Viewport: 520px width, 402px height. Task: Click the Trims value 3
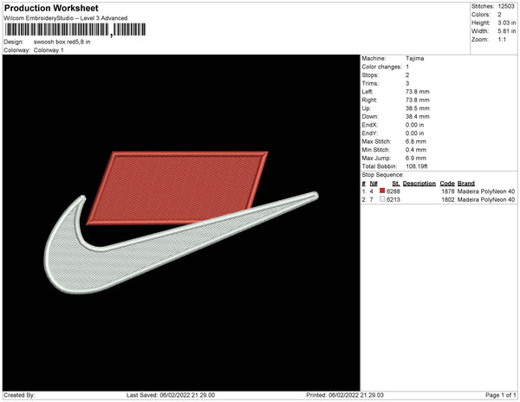click(407, 83)
